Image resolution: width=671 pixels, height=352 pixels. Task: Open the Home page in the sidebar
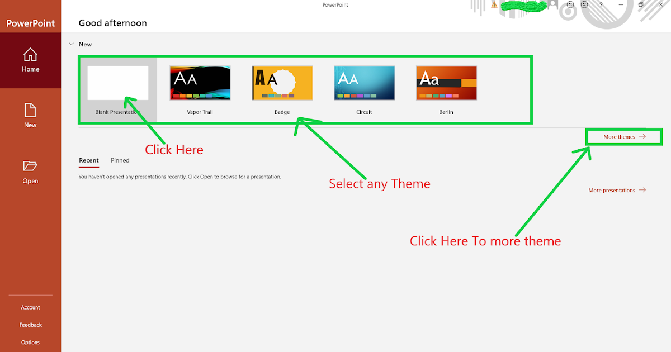click(30, 60)
